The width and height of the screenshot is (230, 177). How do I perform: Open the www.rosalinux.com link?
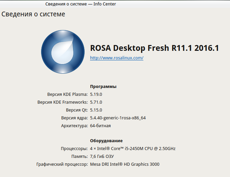click(x=117, y=58)
